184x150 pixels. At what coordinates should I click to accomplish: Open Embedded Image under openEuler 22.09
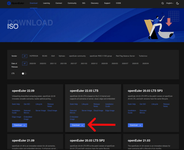(x=28, y=118)
